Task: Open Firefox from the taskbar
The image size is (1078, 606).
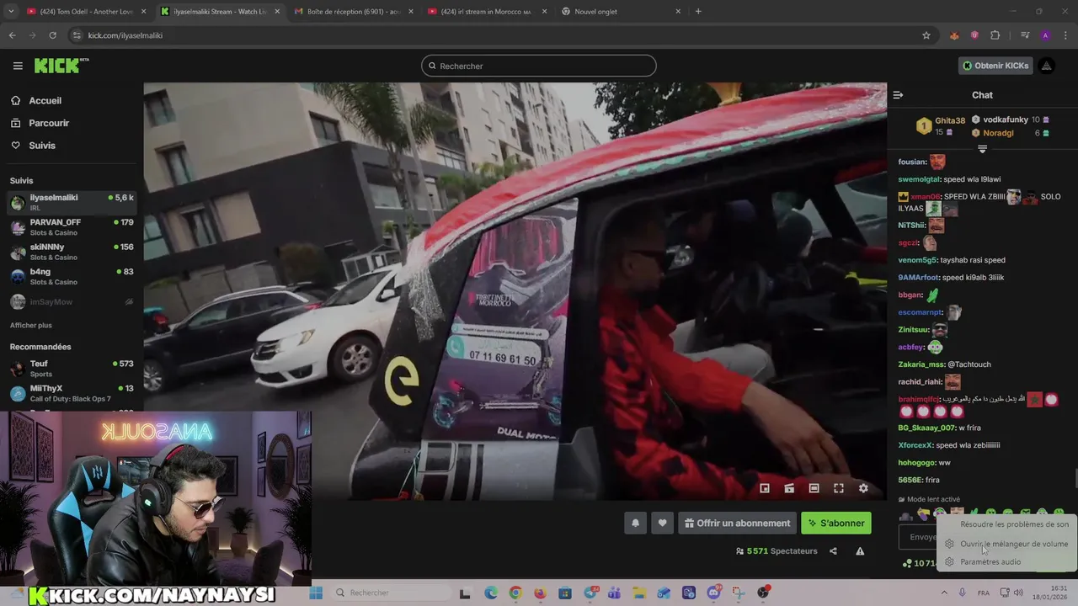Action: [540, 593]
